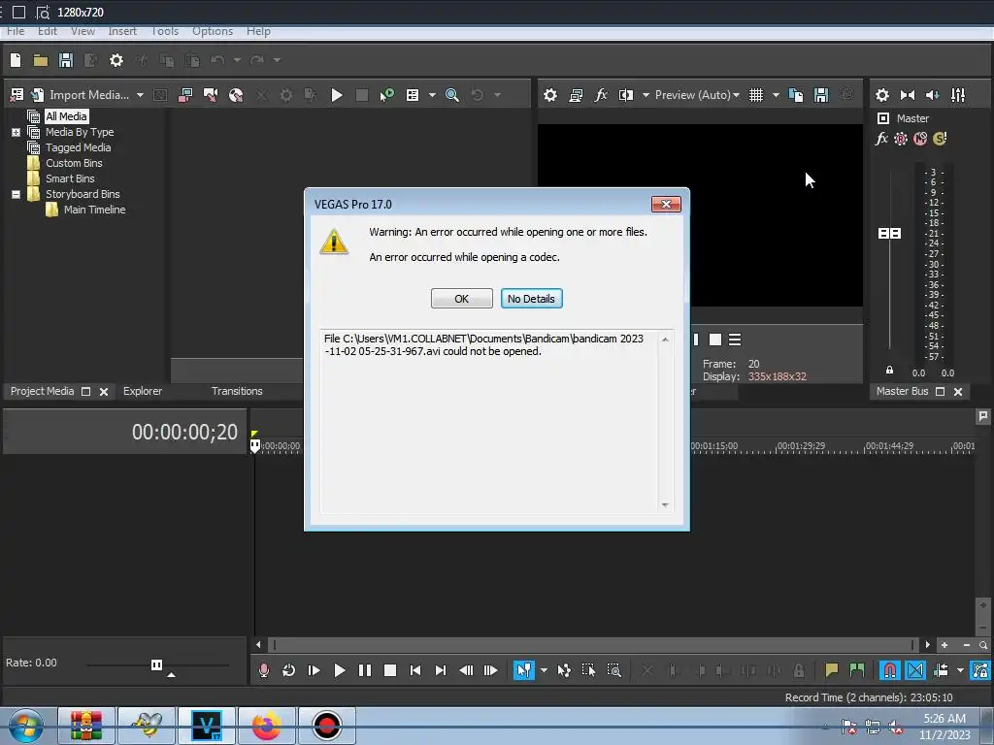Screen dimensions: 994x745
Task: Click the Extract Audio from CD icon
Action: tap(236, 95)
